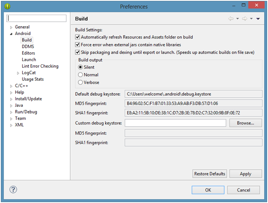Screen dimensions: 268x203
Task: Open the LogCat preference page
Action: pos(29,73)
